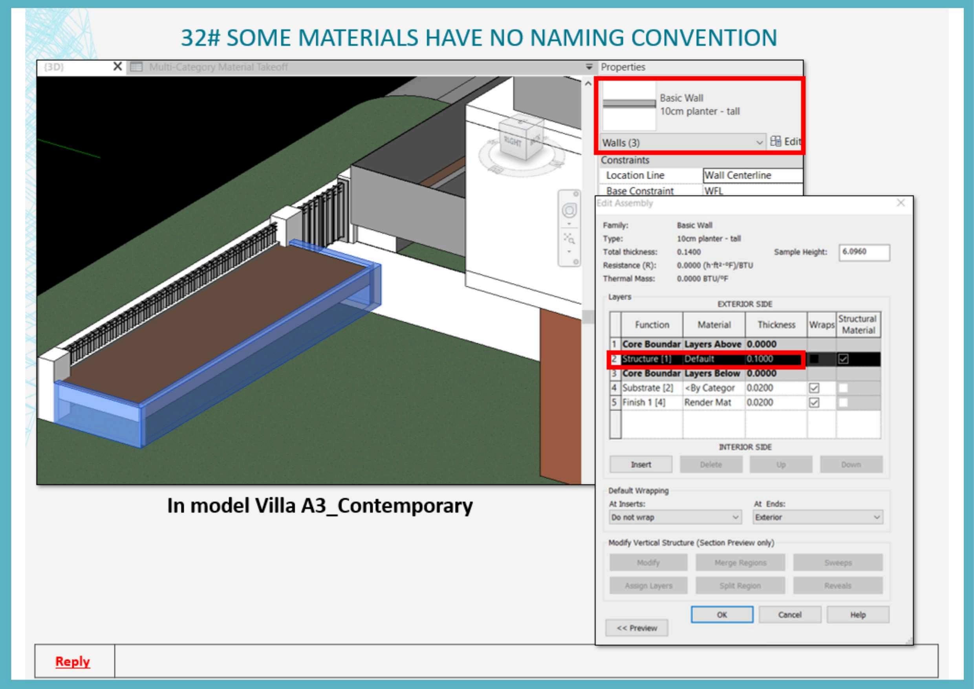Open the Walls (3) filter dropdown
The width and height of the screenshot is (974, 689).
(x=759, y=143)
